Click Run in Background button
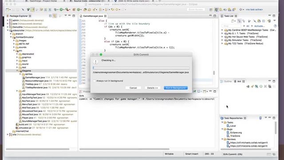 (176, 88)
